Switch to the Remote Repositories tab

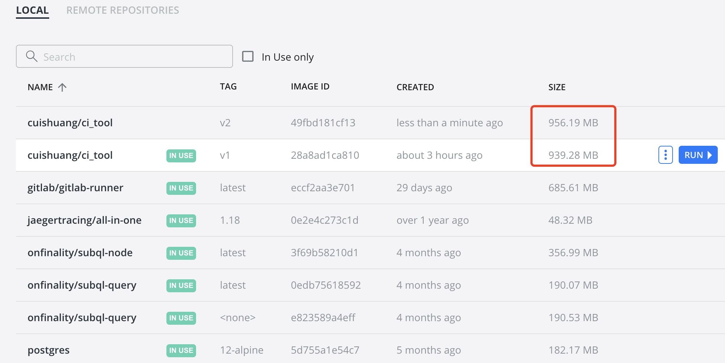pos(123,10)
